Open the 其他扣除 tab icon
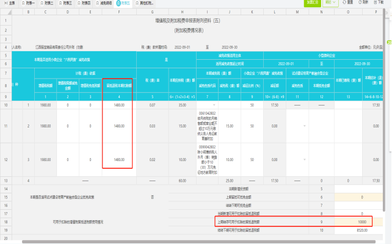 point(137,3)
